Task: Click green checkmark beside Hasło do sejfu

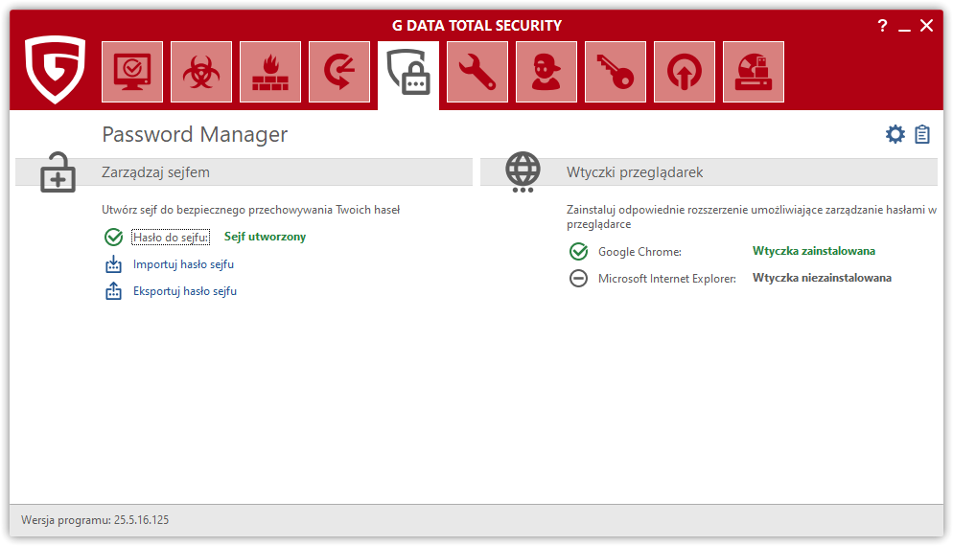Action: [114, 237]
